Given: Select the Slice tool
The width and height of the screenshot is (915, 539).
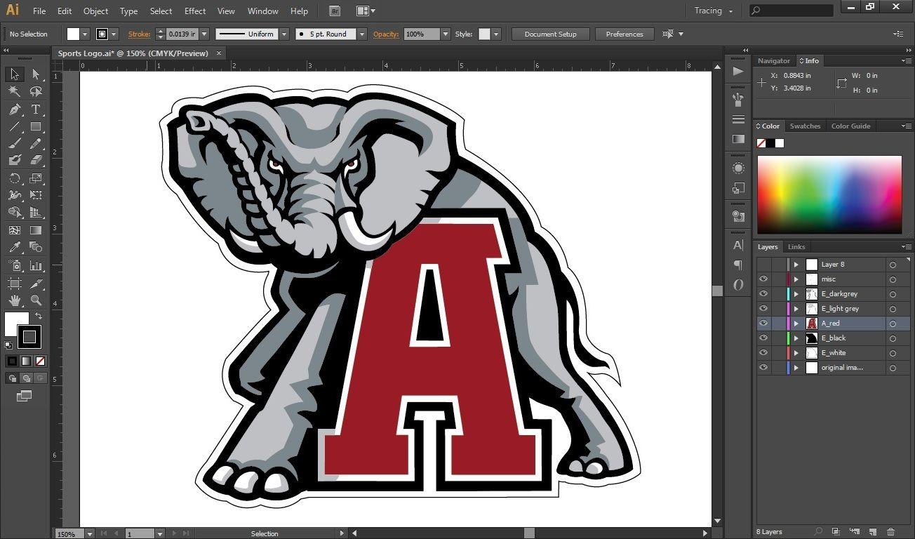Looking at the screenshot, I should coord(36,284).
